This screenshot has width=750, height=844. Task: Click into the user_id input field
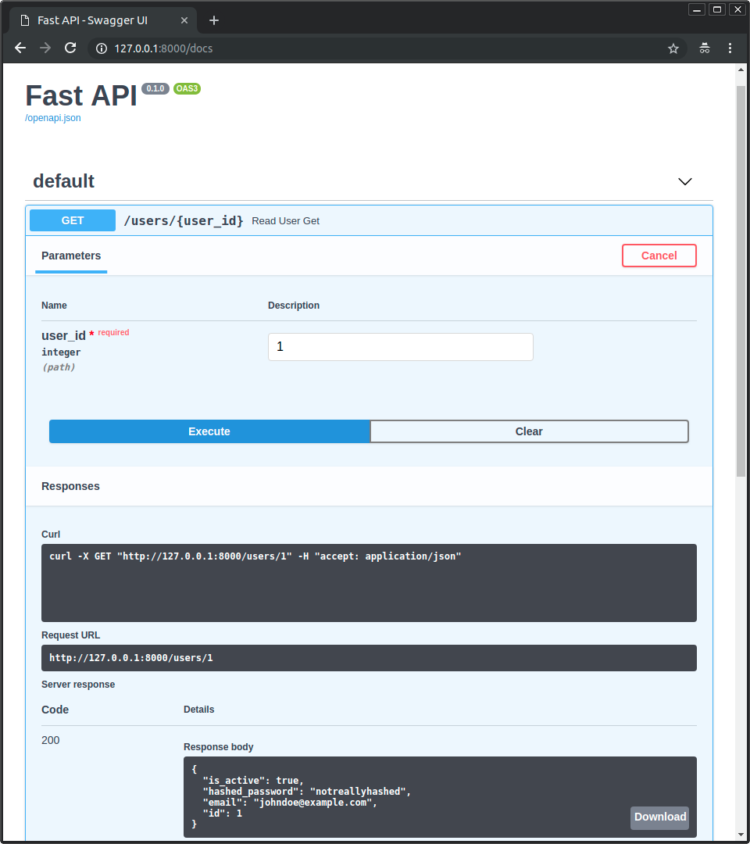point(400,346)
